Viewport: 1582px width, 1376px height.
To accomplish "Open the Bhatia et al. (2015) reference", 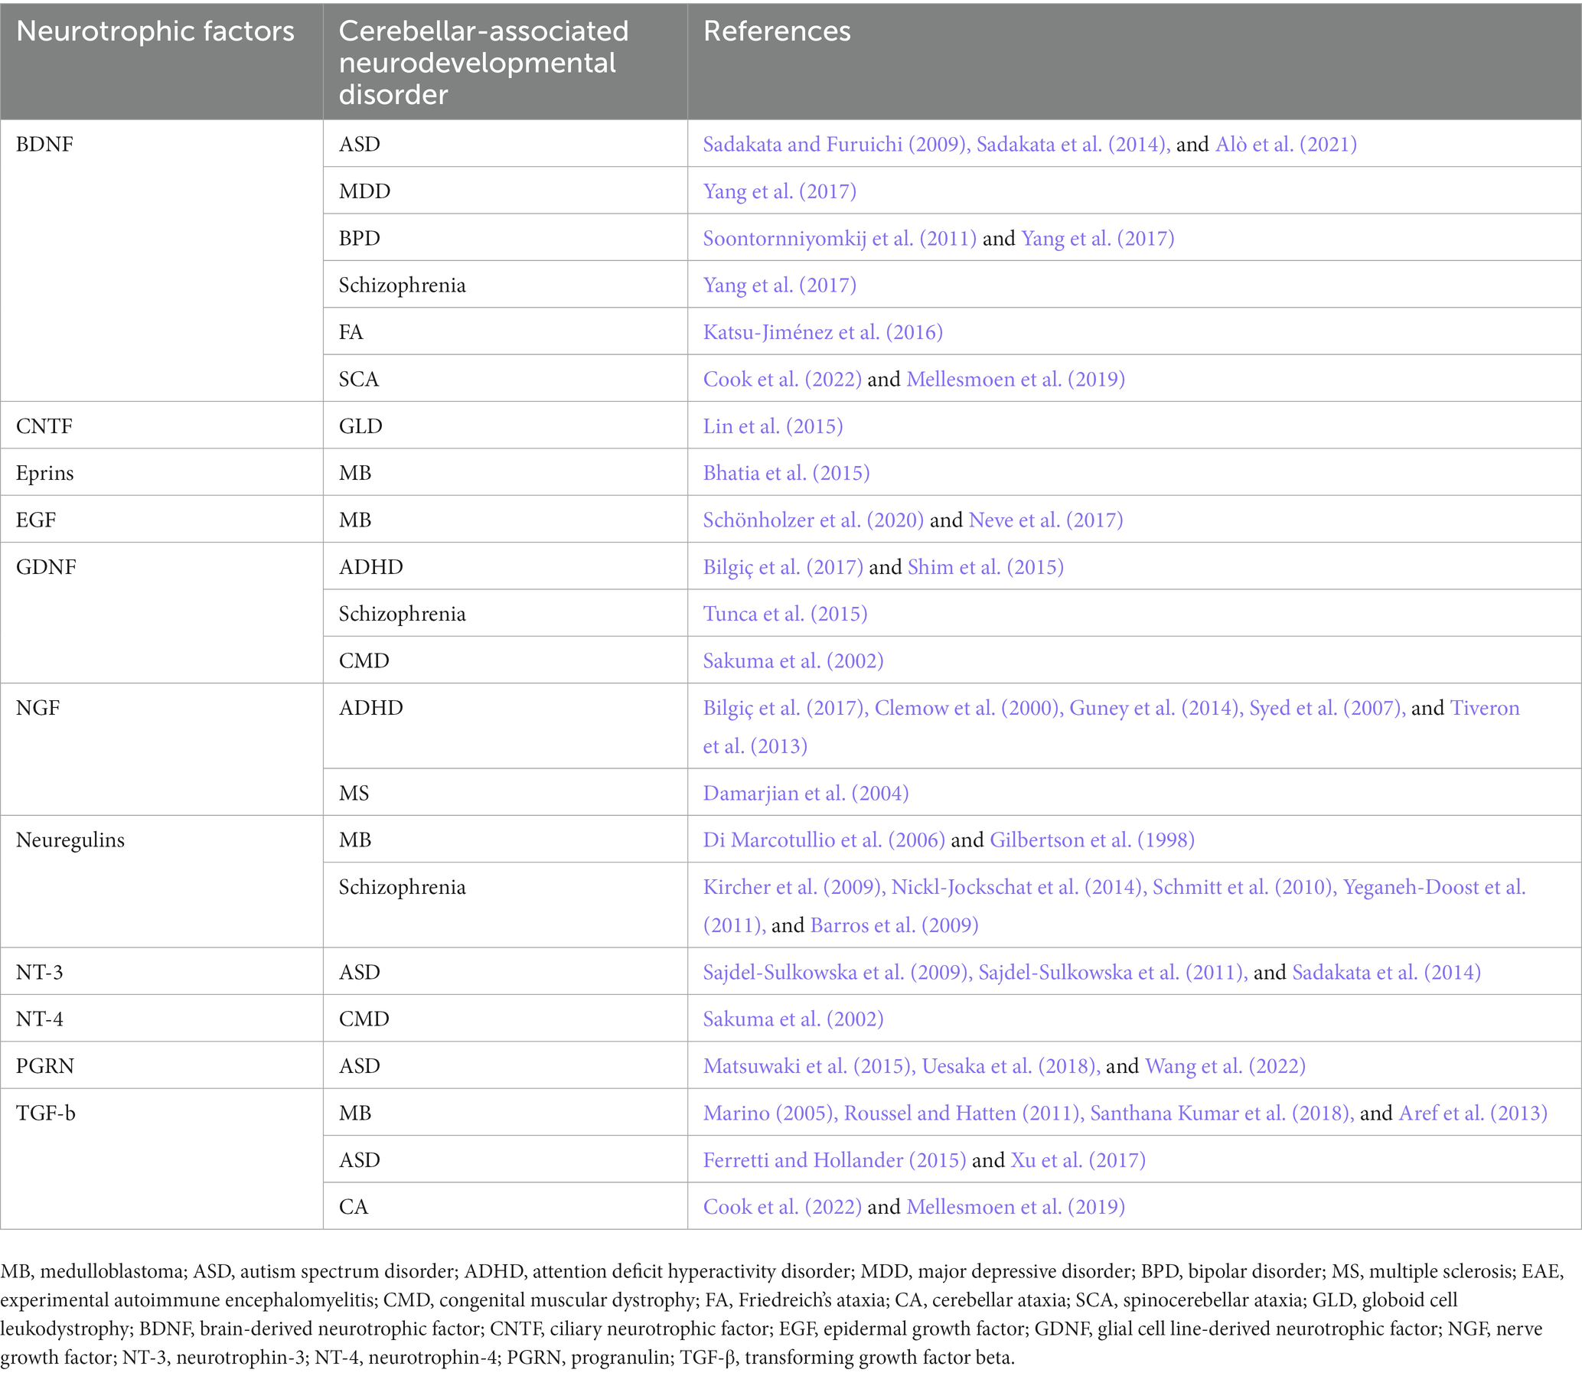I will tap(786, 473).
